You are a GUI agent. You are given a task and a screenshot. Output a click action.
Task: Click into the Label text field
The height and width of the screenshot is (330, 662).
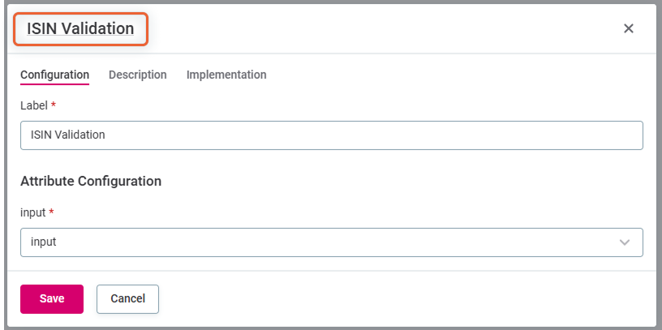tap(331, 135)
